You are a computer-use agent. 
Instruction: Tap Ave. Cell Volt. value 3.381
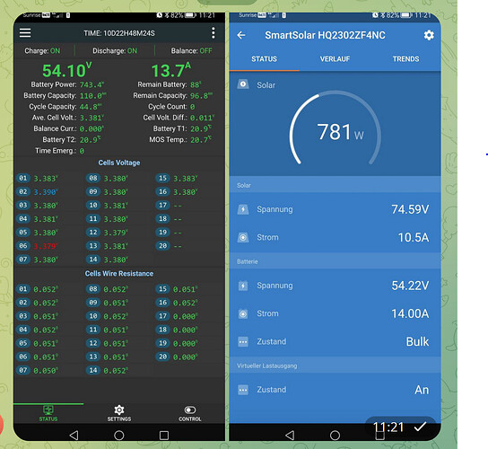pos(91,118)
